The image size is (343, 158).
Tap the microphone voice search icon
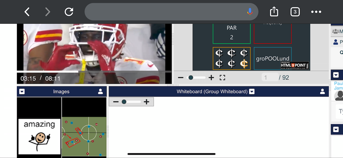(x=250, y=12)
